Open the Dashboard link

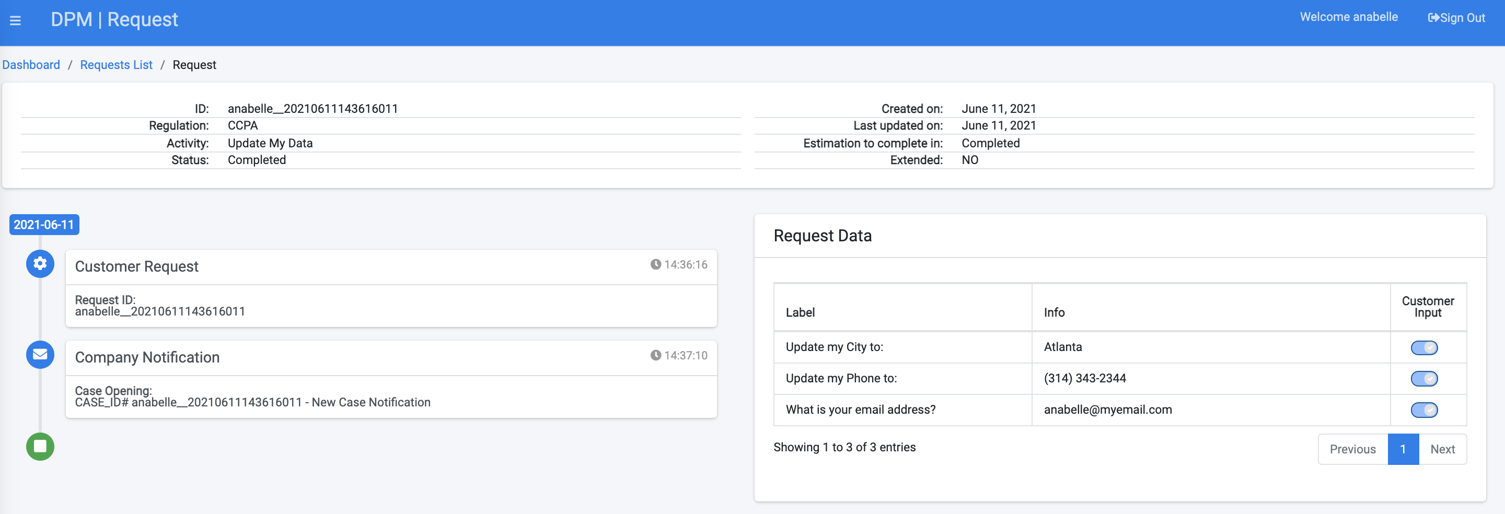pos(31,65)
